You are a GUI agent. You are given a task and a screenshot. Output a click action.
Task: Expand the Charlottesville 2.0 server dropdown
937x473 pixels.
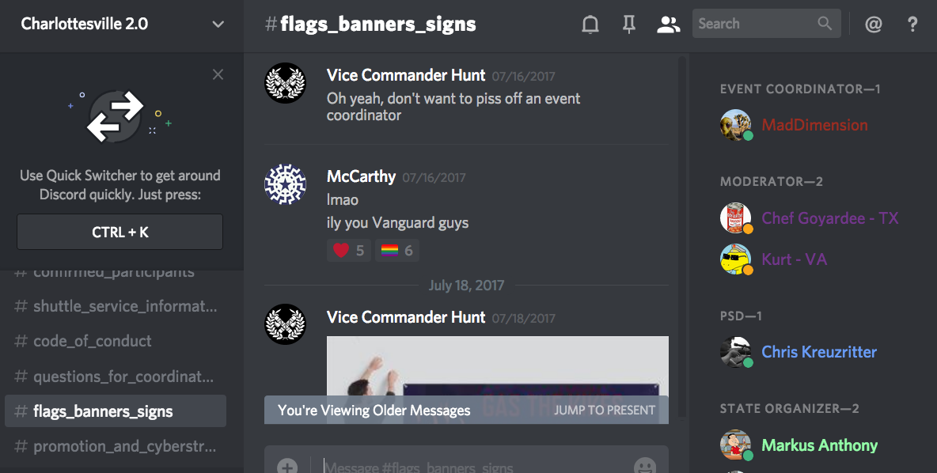point(218,25)
